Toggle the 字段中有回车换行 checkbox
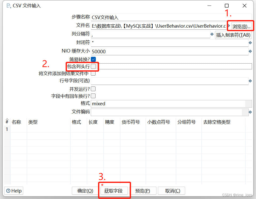The height and width of the screenshot is (199, 256). (x=93, y=96)
